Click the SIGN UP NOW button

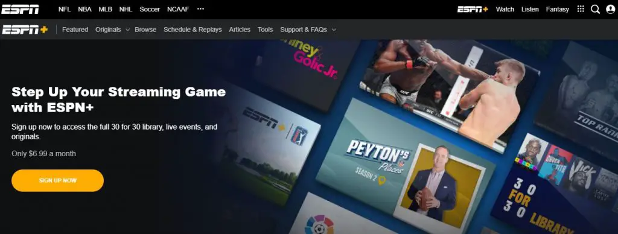[x=57, y=180]
